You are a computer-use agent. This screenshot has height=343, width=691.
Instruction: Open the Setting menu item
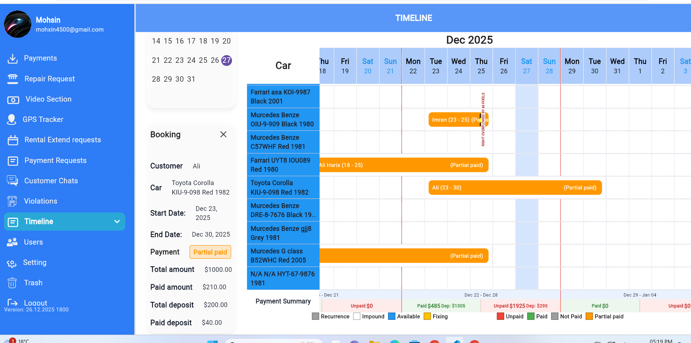point(34,262)
